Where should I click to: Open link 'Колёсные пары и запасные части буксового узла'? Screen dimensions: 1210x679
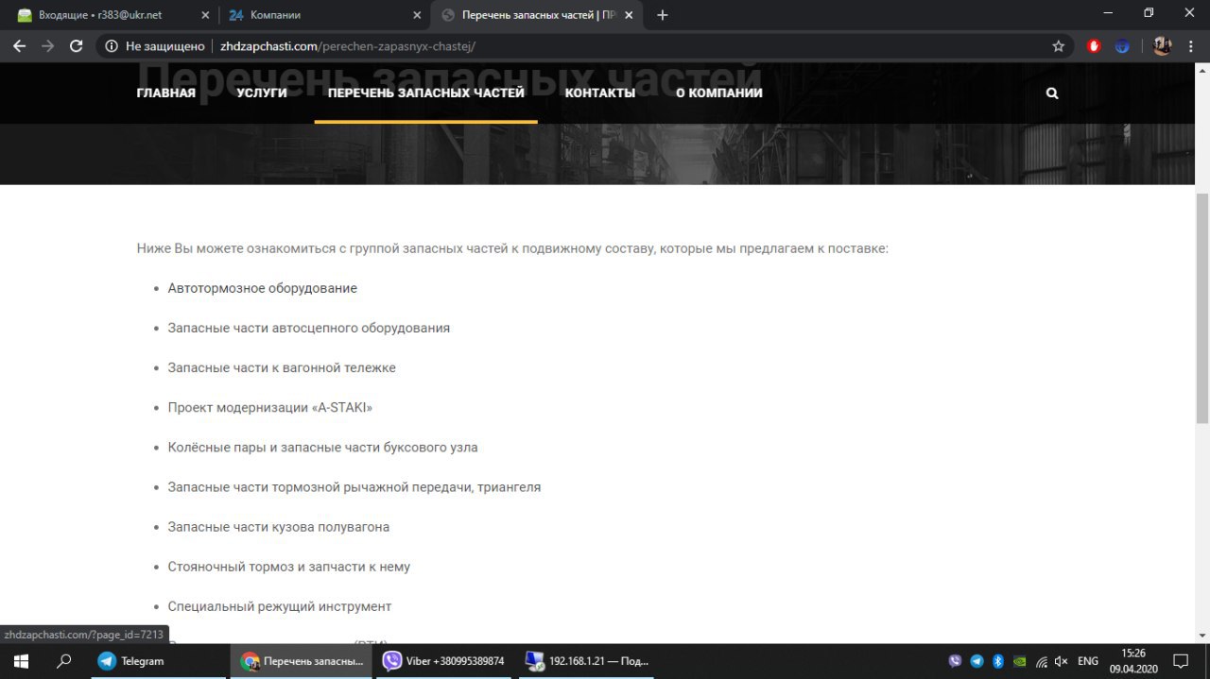click(x=323, y=447)
